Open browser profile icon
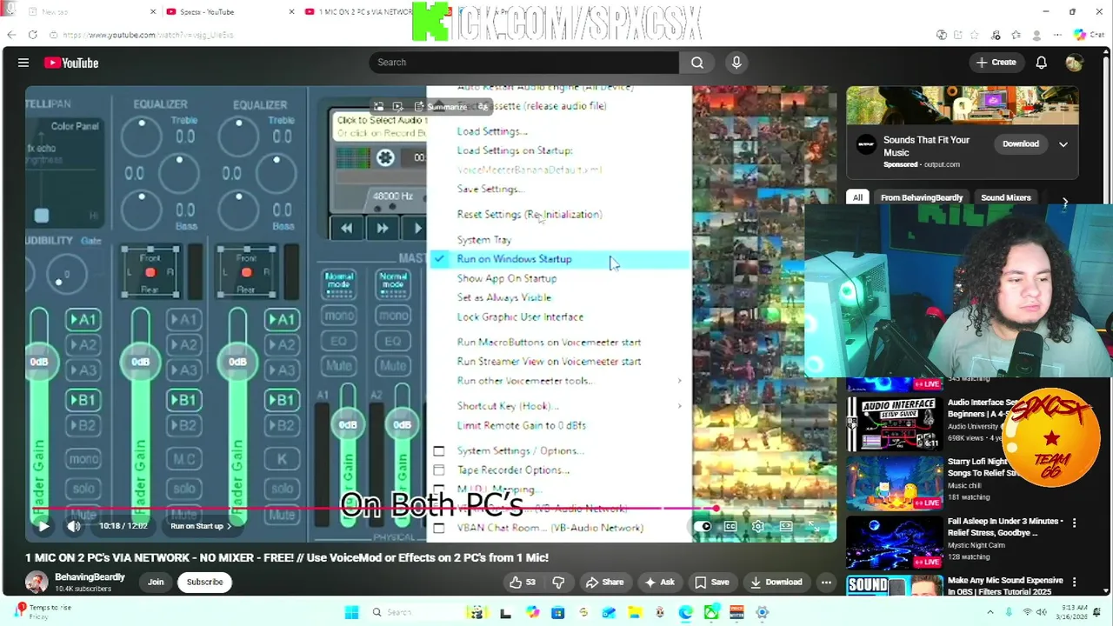Image resolution: width=1113 pixels, height=626 pixels. click(1036, 35)
